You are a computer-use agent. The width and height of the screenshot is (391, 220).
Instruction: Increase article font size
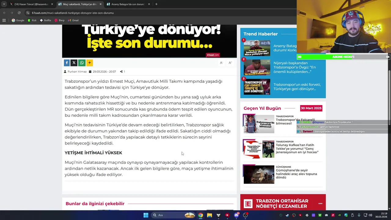pos(230,63)
